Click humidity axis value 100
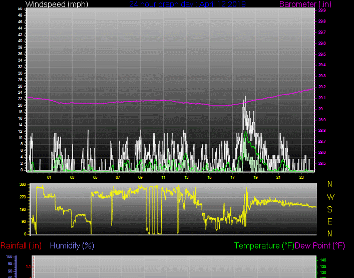Screen dimensions: 354x278 9,257
